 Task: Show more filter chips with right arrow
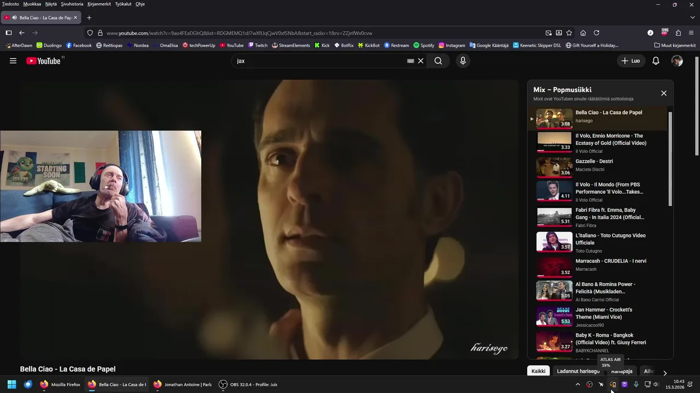coord(664,373)
